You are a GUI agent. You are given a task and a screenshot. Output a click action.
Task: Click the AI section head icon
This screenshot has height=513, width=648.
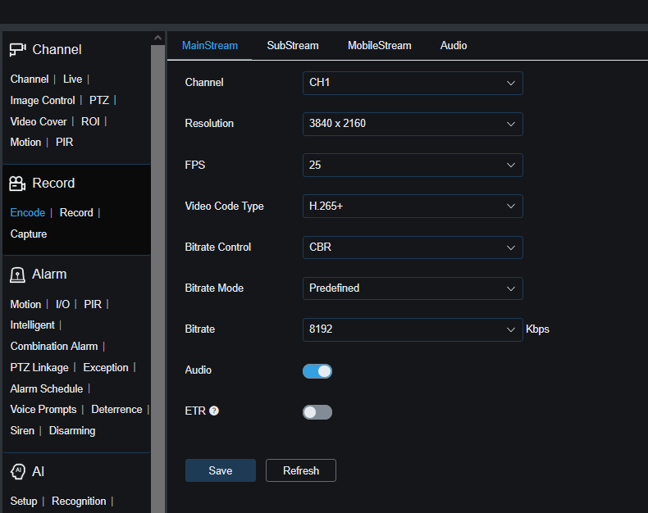pyautogui.click(x=18, y=471)
